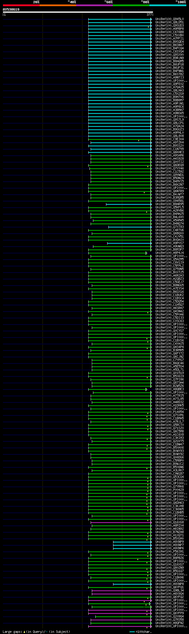
Task: Select UniRef100_P56391 label
Action: tap(170, 551)
